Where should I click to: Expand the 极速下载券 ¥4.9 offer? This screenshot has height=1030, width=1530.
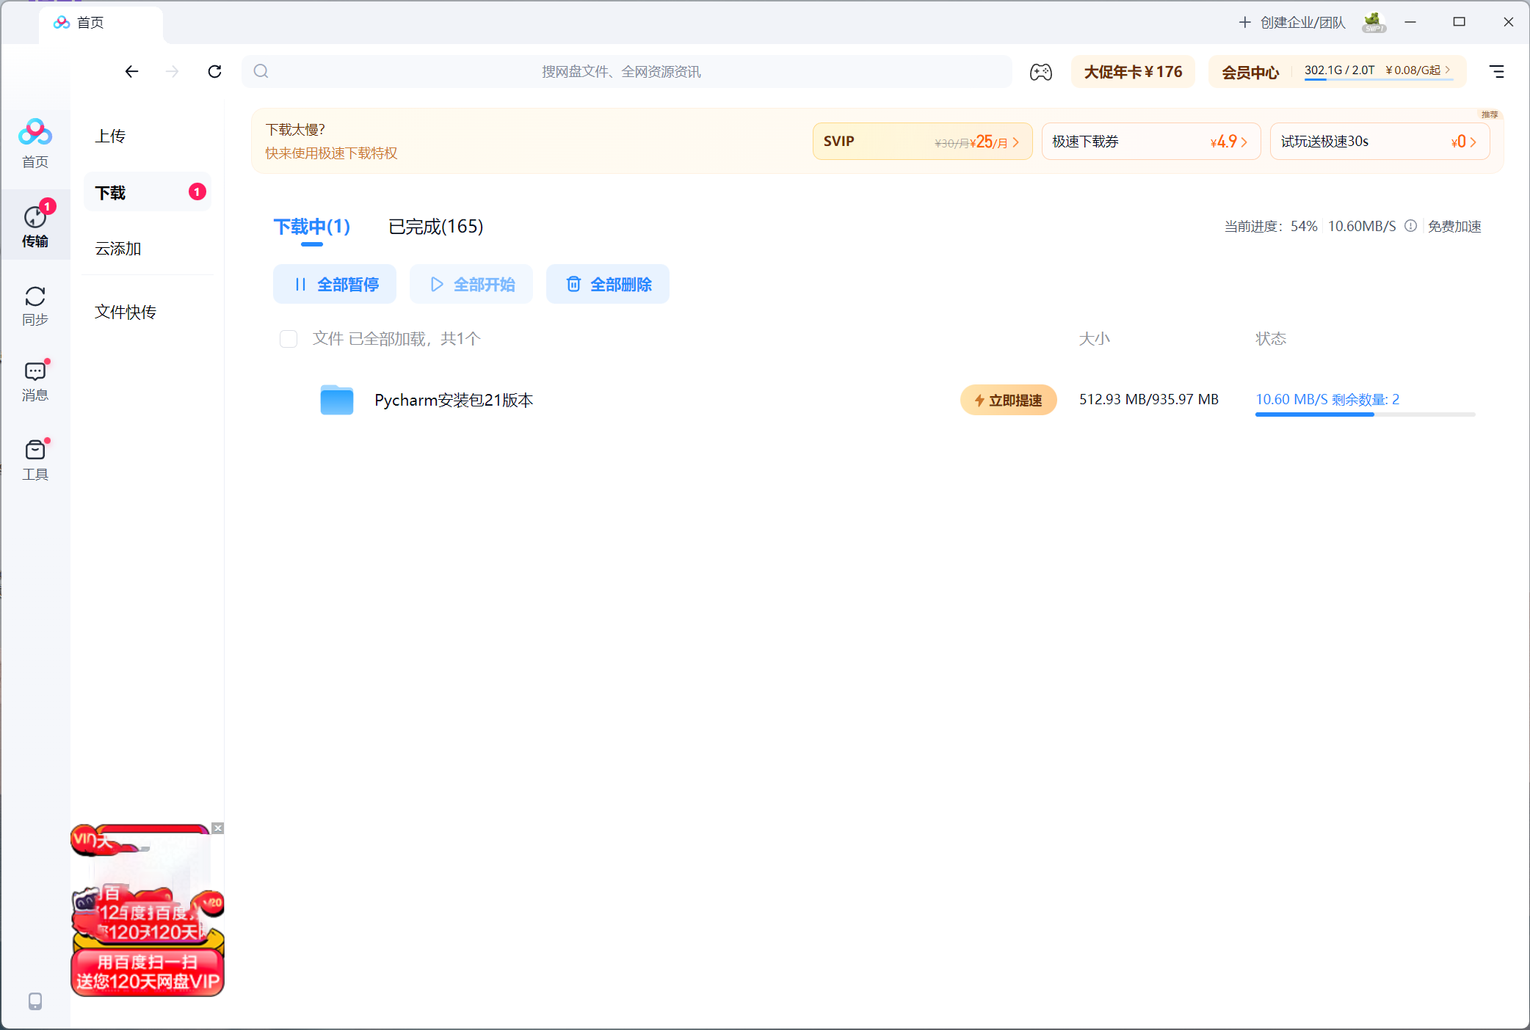click(1150, 142)
